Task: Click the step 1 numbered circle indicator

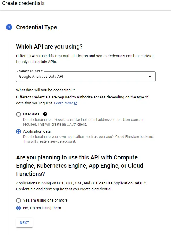Action: tap(9, 27)
